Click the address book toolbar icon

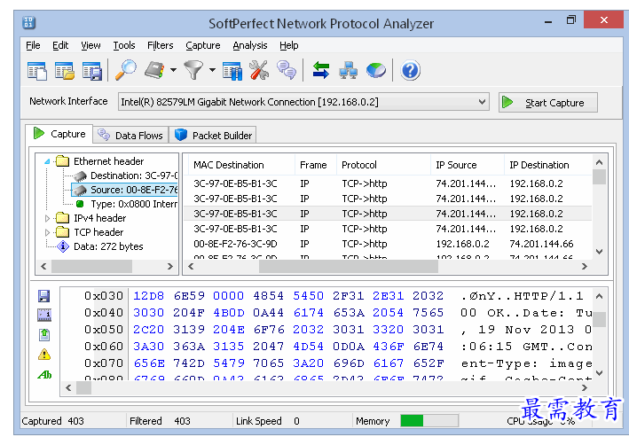point(155,70)
